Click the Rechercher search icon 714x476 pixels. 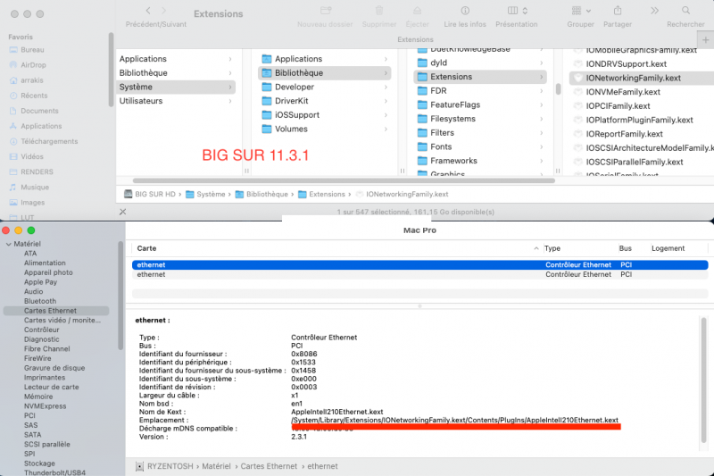[685, 11]
